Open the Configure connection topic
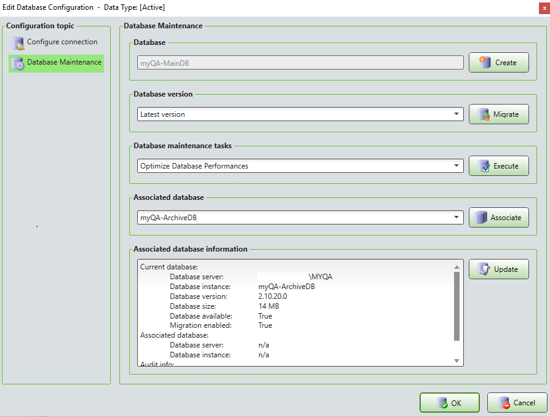The height and width of the screenshot is (417, 550). [56, 42]
